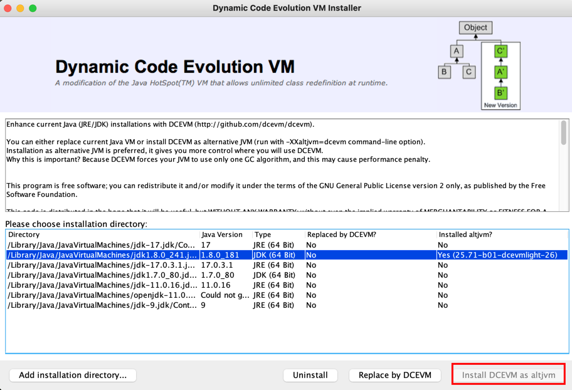
Task: Click the Dynamic Code Evolution VM heading
Action: coord(175,66)
